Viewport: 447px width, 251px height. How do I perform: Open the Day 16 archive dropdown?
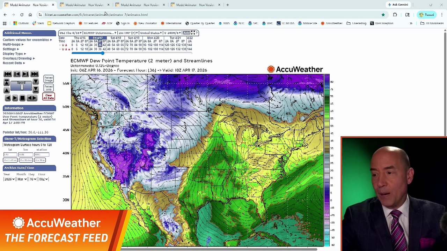tap(32, 179)
